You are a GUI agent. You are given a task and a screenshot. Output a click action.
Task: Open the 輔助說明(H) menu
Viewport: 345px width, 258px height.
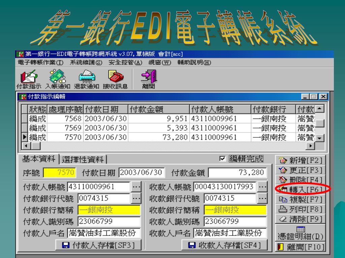[x=194, y=62]
